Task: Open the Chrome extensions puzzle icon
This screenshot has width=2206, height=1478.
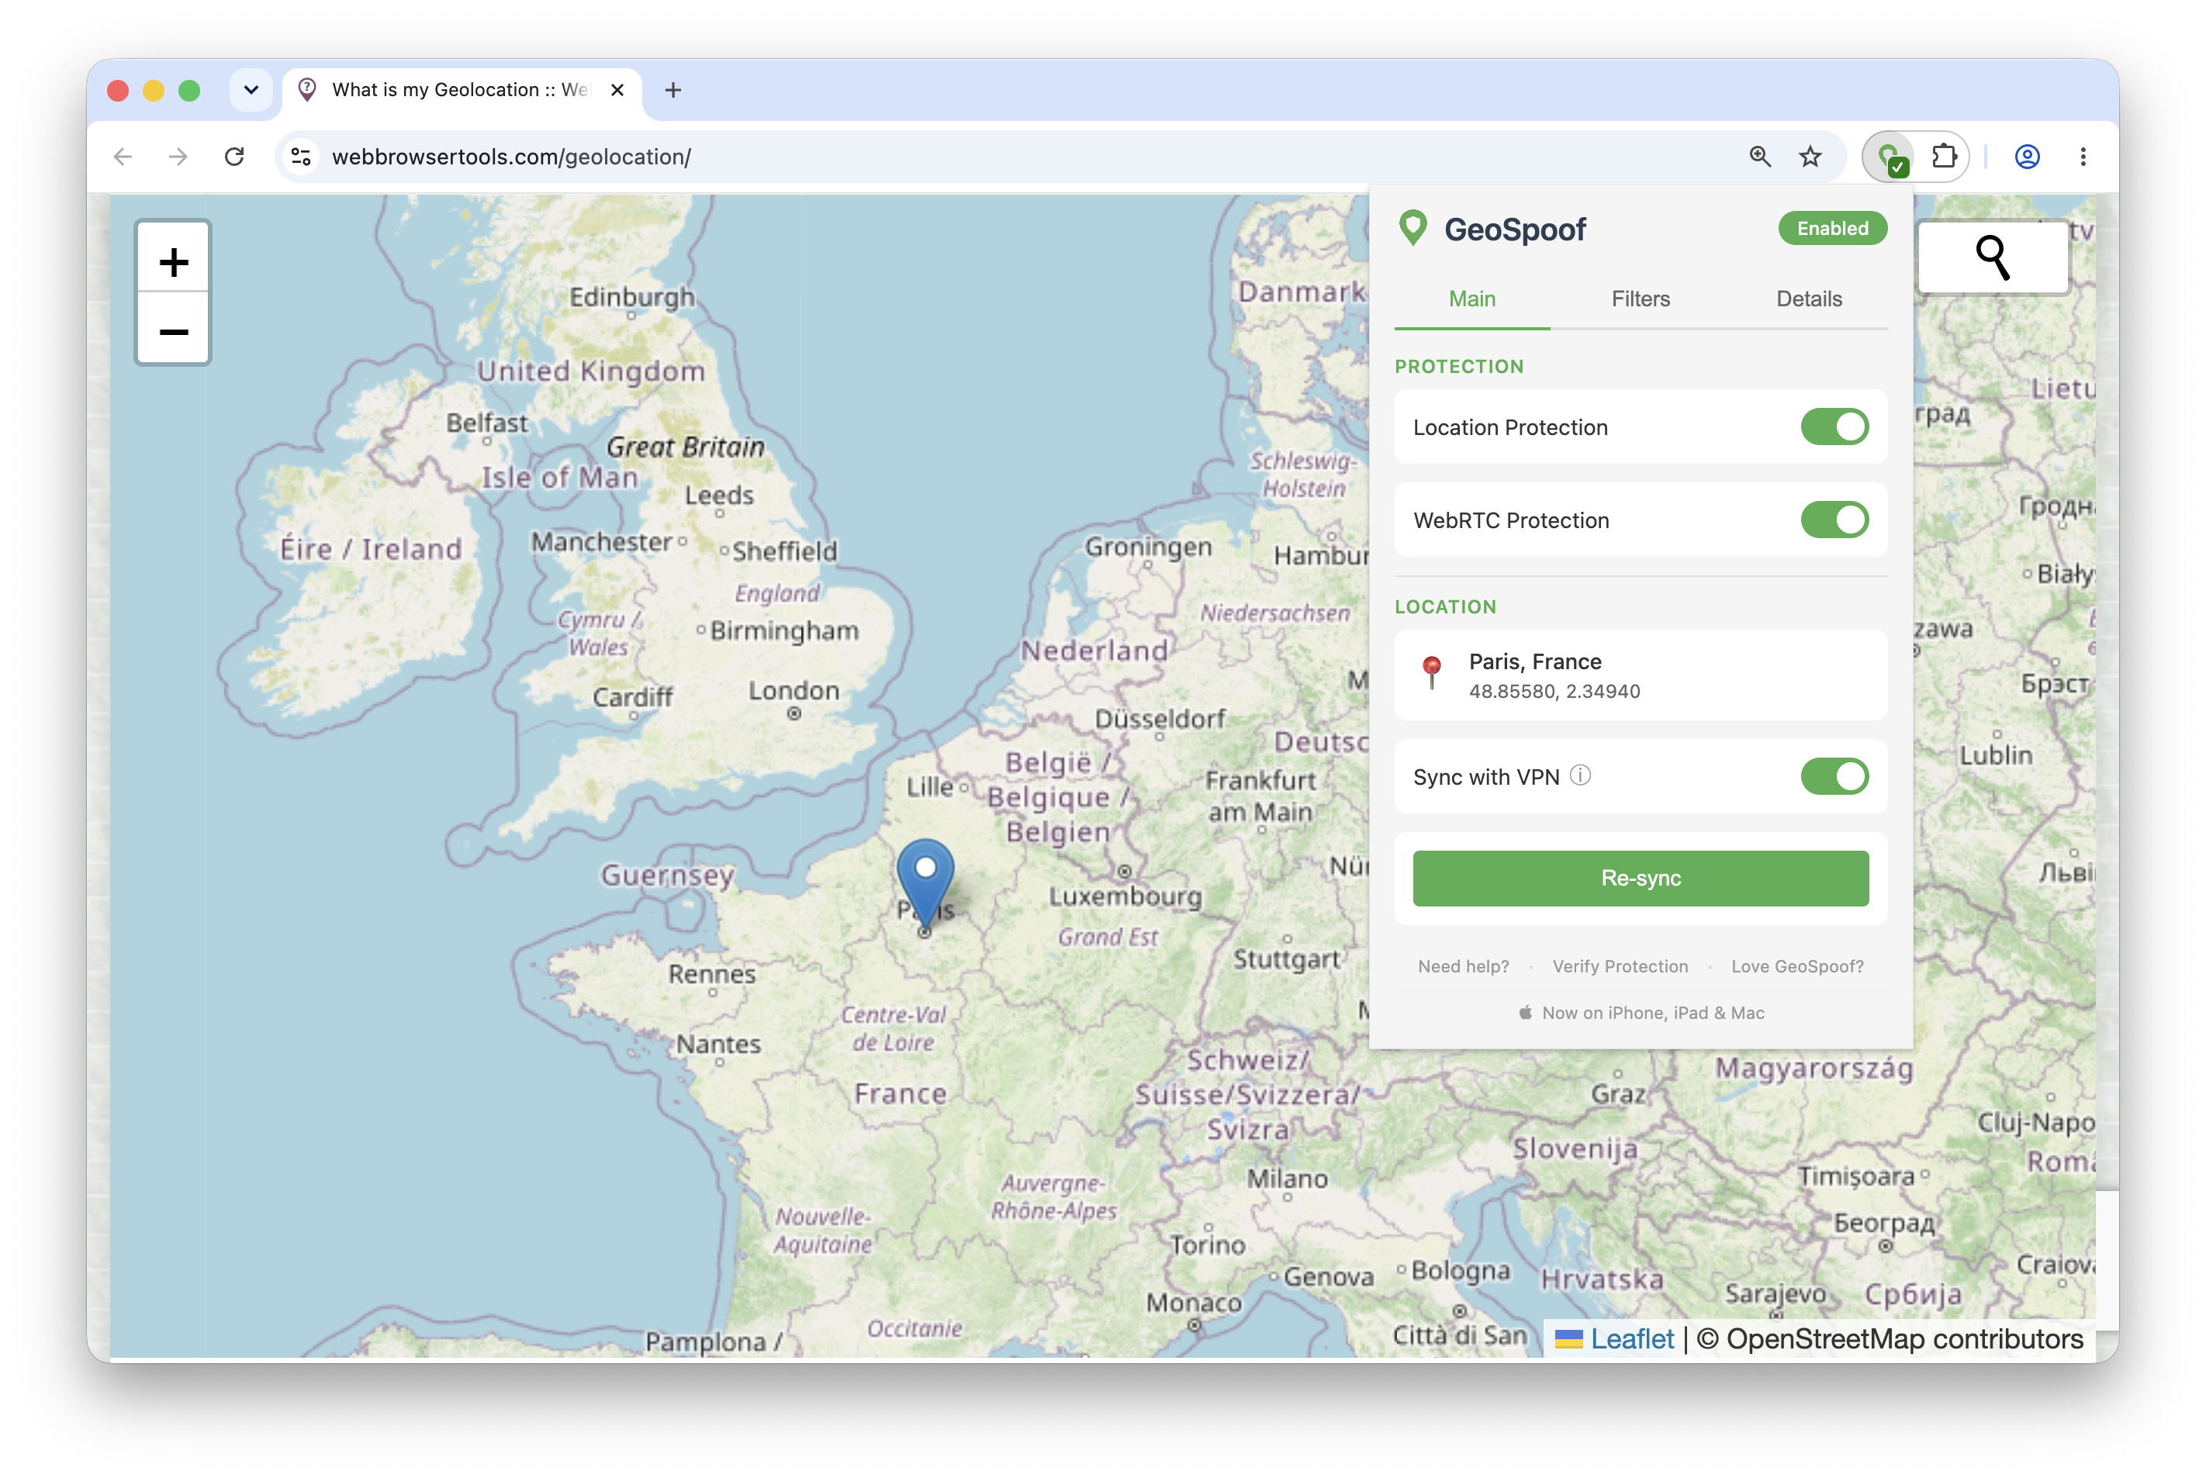Action: click(x=1944, y=157)
